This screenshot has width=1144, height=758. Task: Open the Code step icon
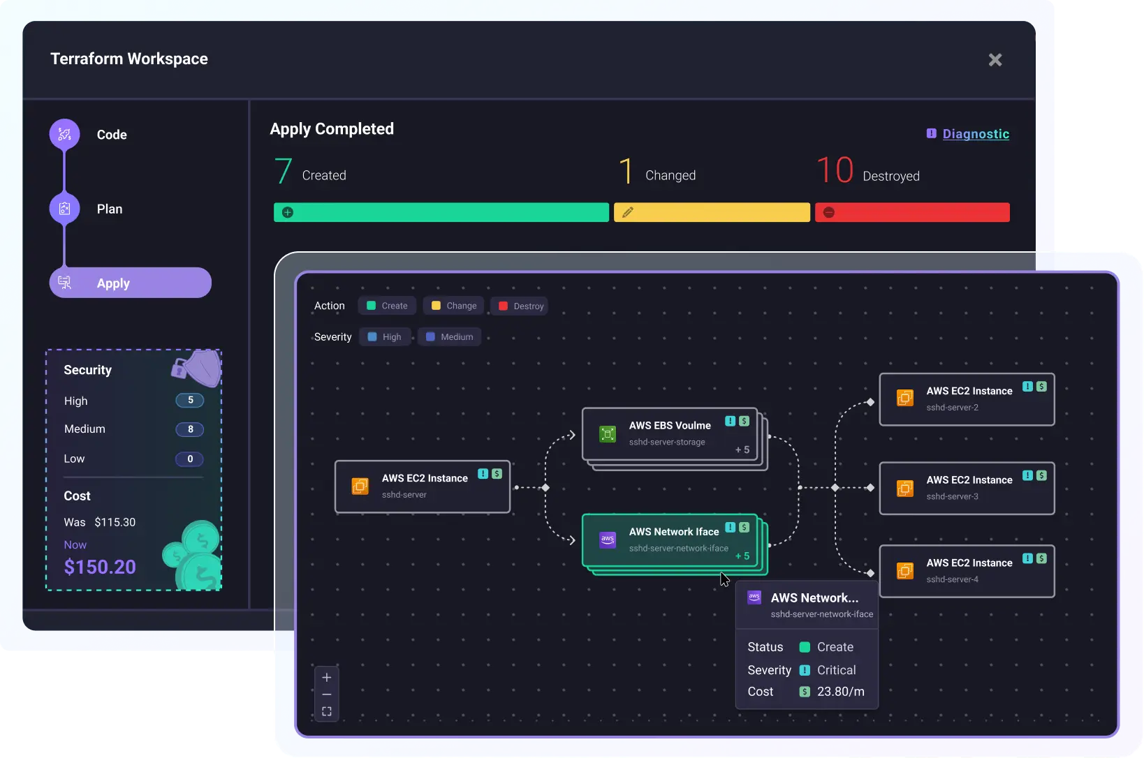64,134
